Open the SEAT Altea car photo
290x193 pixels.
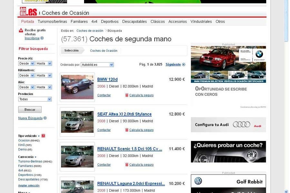point(77,122)
